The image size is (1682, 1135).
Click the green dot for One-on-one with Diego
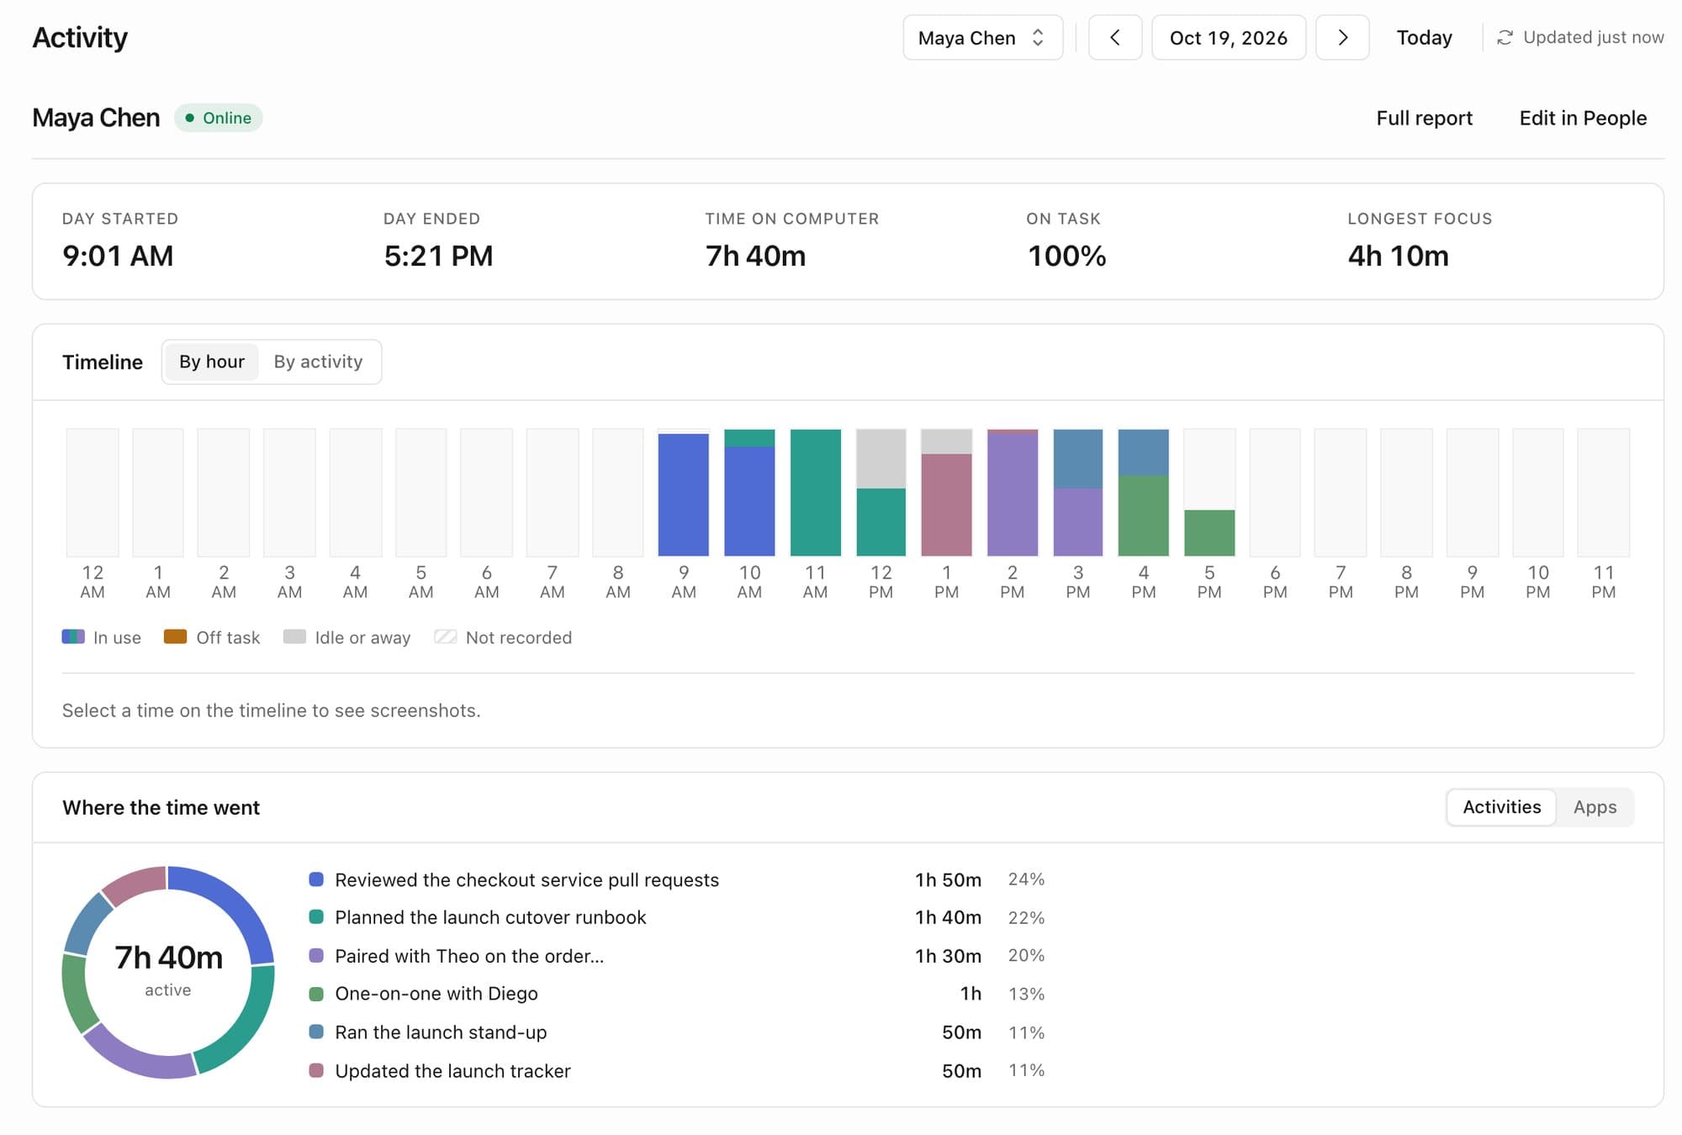click(316, 994)
